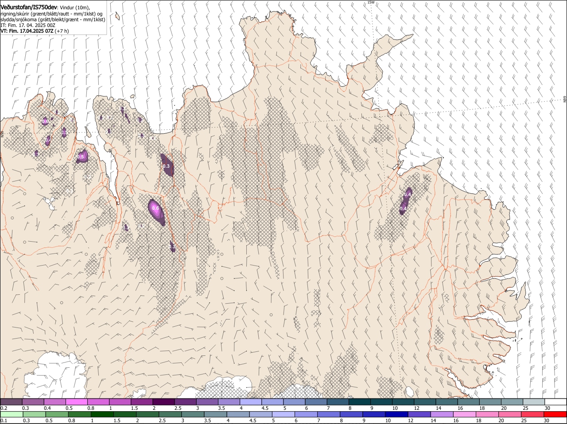This screenshot has width=567, height=424.
Task: Pick the medium green 0.5 swatch in the rain legend
Action: [x=57, y=414]
